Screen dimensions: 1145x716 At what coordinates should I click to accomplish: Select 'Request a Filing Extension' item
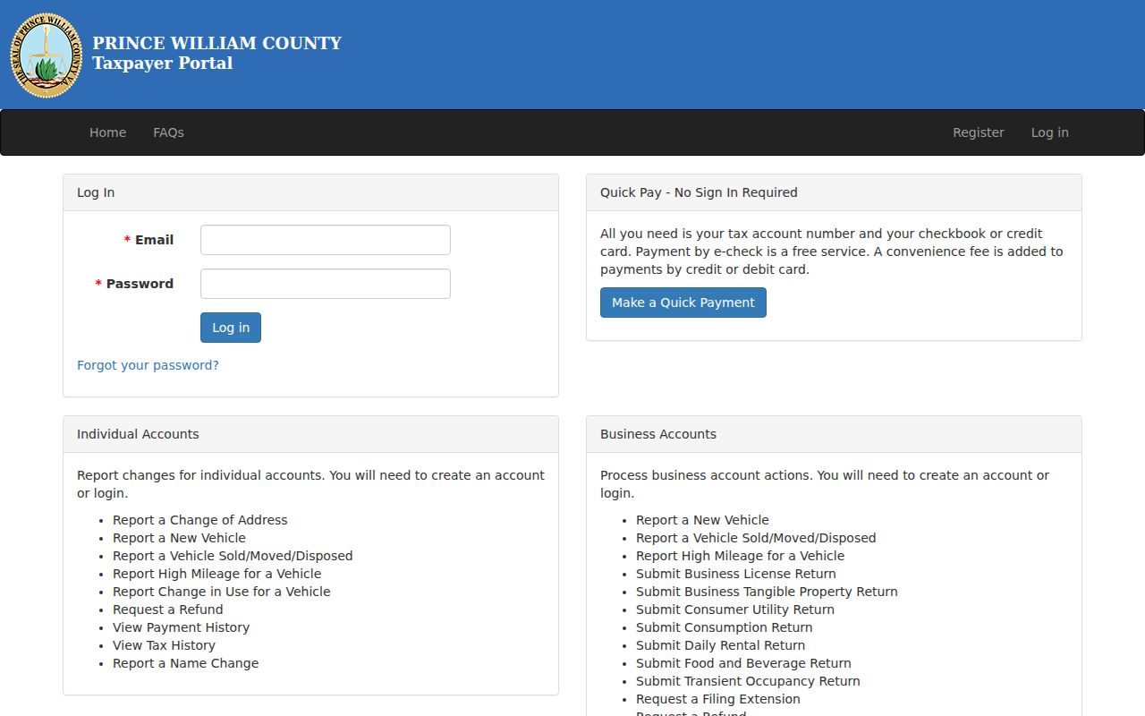pos(718,699)
